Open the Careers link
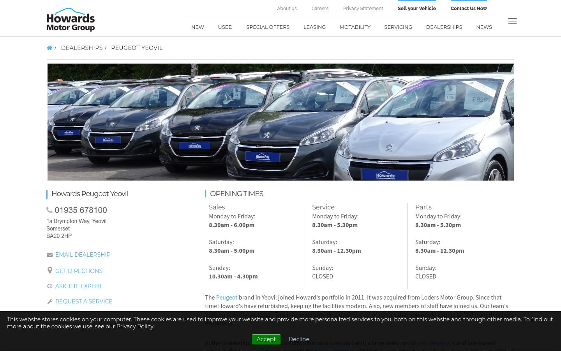This screenshot has height=351, width=561. click(320, 9)
